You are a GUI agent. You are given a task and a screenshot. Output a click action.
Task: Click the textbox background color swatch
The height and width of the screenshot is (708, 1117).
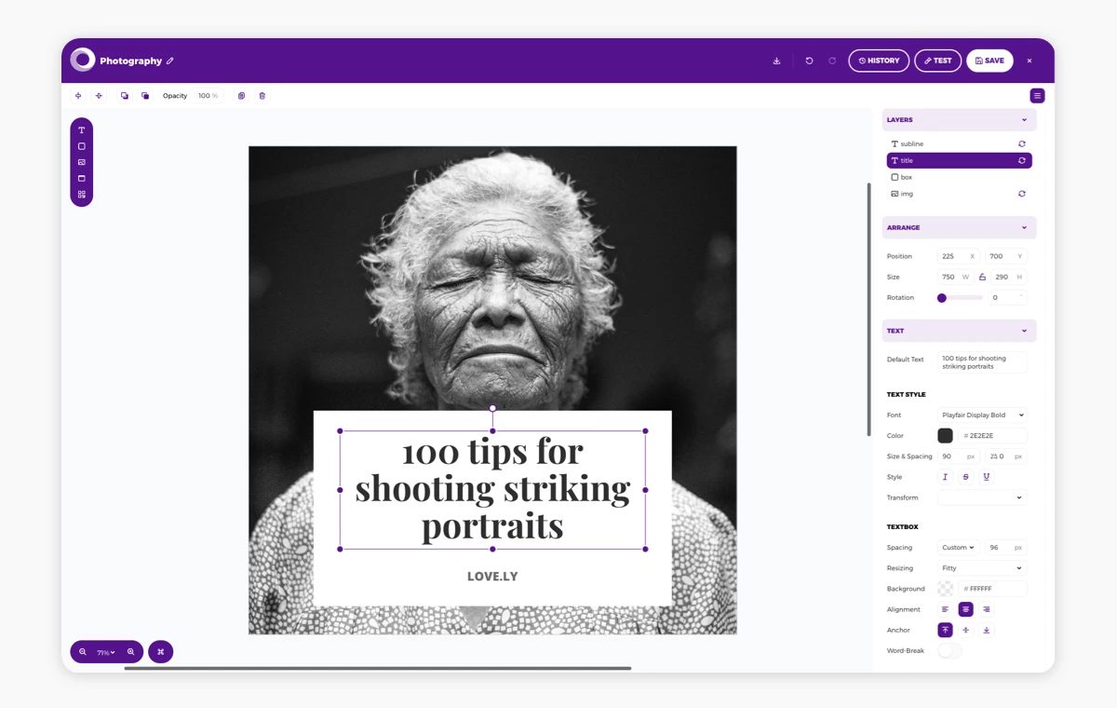pos(945,589)
